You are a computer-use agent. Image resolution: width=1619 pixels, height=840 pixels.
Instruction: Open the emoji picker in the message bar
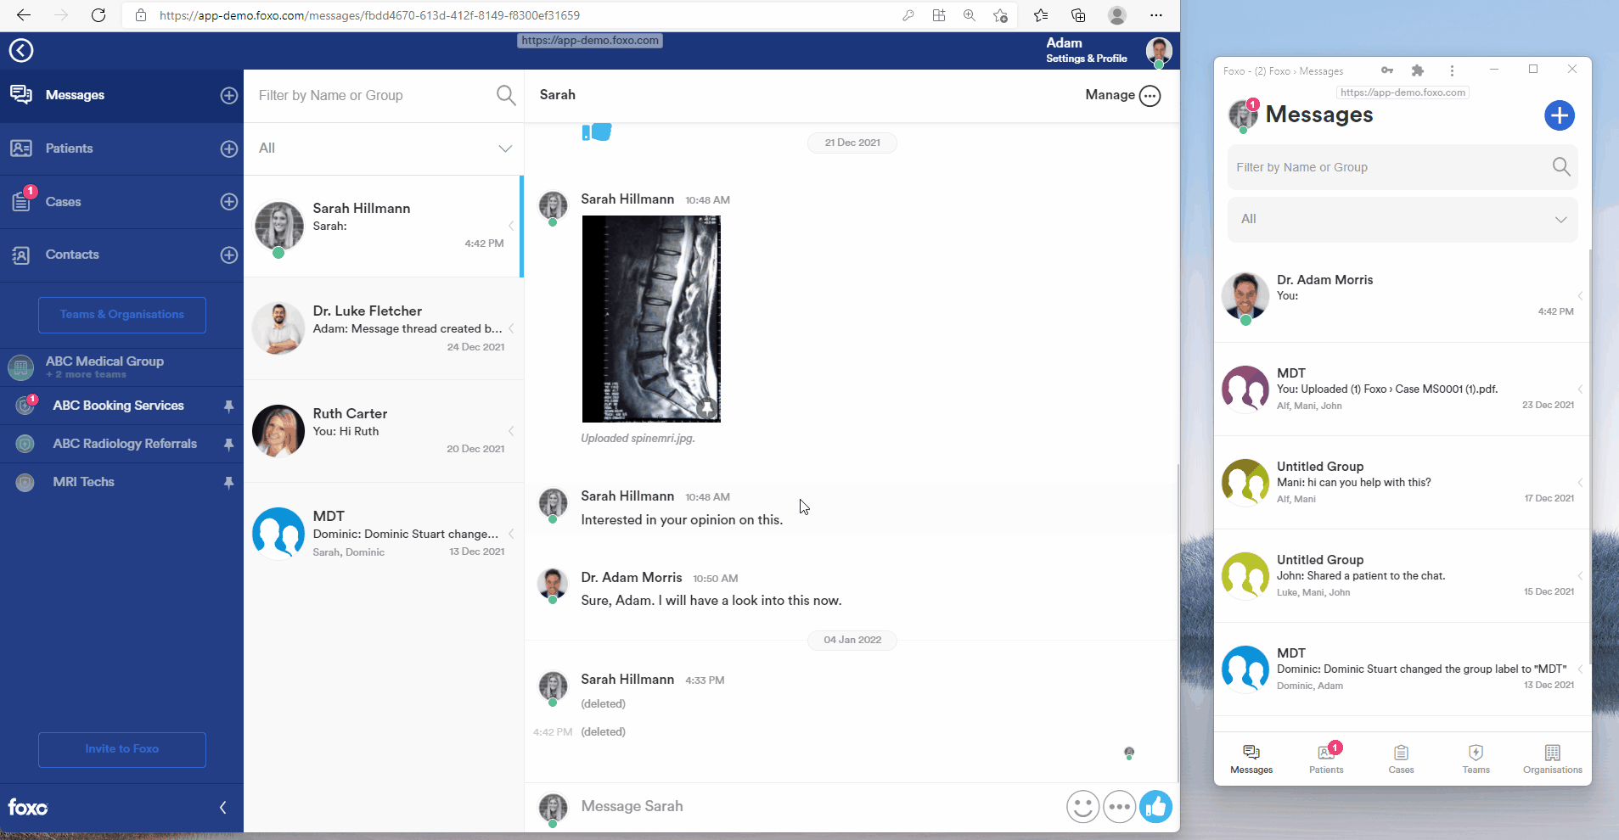(1082, 807)
